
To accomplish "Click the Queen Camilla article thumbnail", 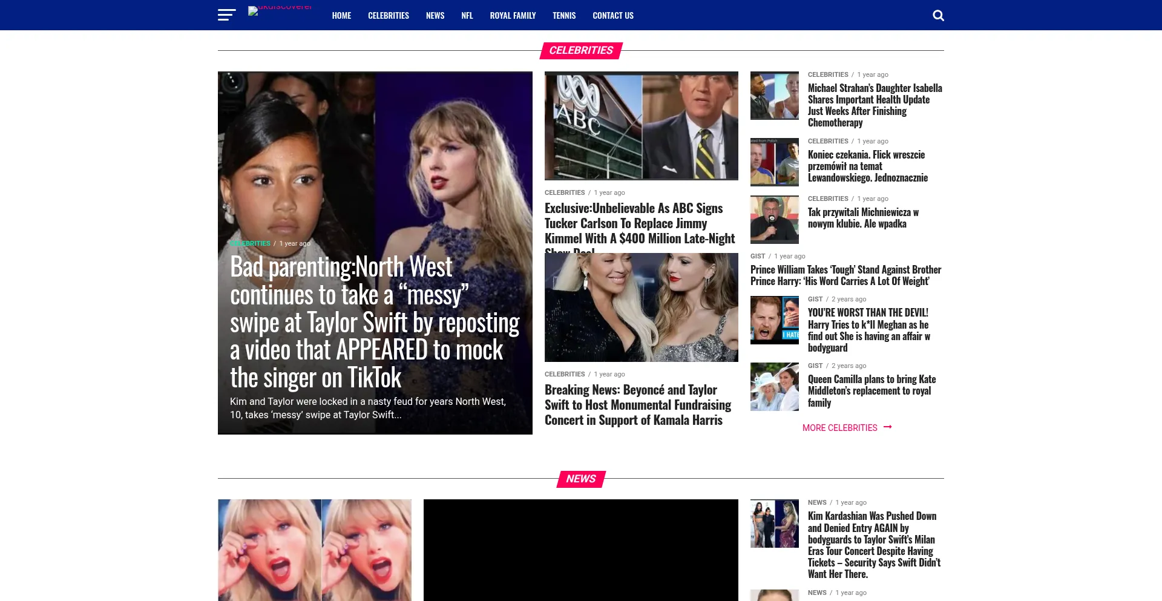I will (x=774, y=387).
